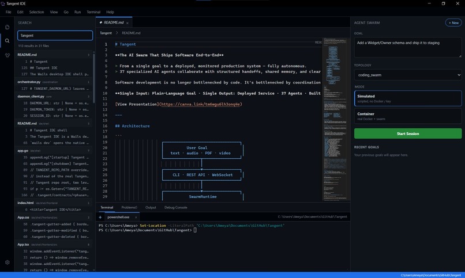Minimize the Tangent IDE window

pyautogui.click(x=429, y=3)
